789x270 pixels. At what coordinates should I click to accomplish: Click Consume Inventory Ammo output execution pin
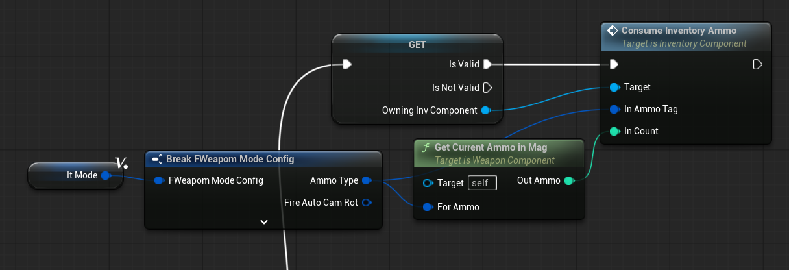[x=757, y=64]
